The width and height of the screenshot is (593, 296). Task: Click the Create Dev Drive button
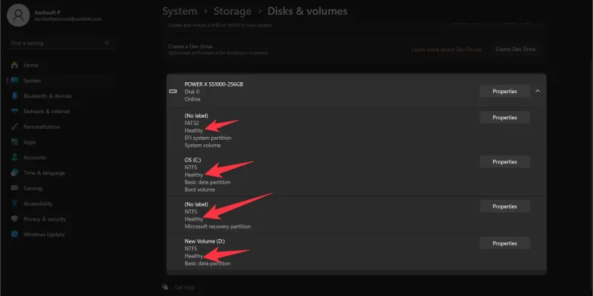pos(515,50)
